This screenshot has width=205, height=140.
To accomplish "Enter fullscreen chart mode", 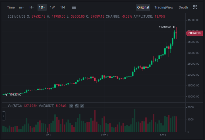I will tap(195, 7).
